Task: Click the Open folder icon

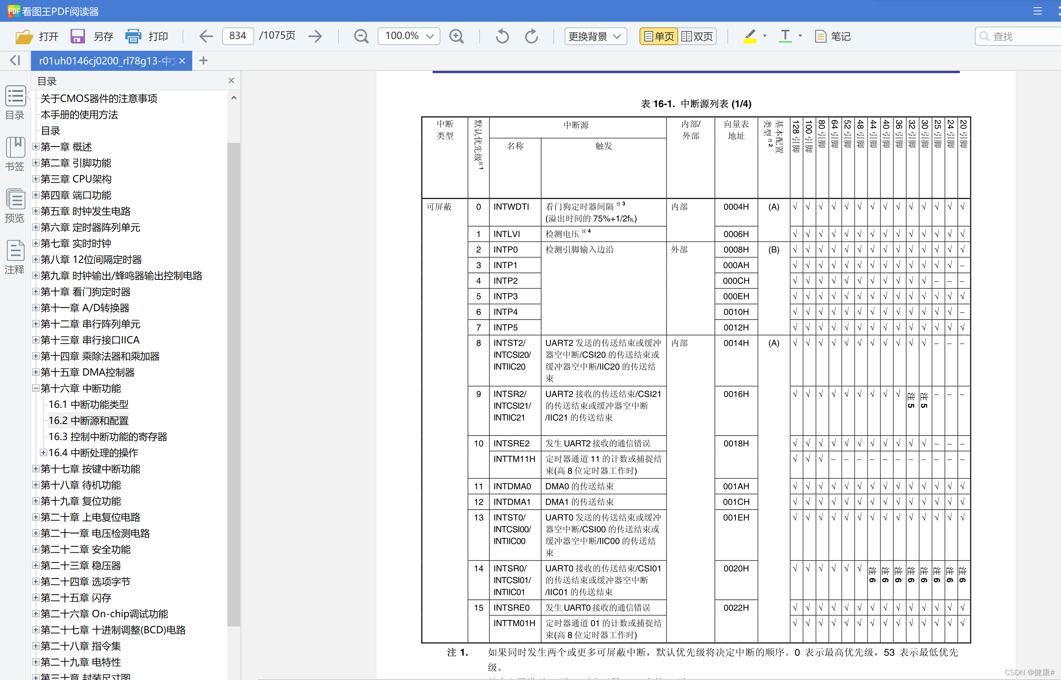Action: tap(24, 36)
